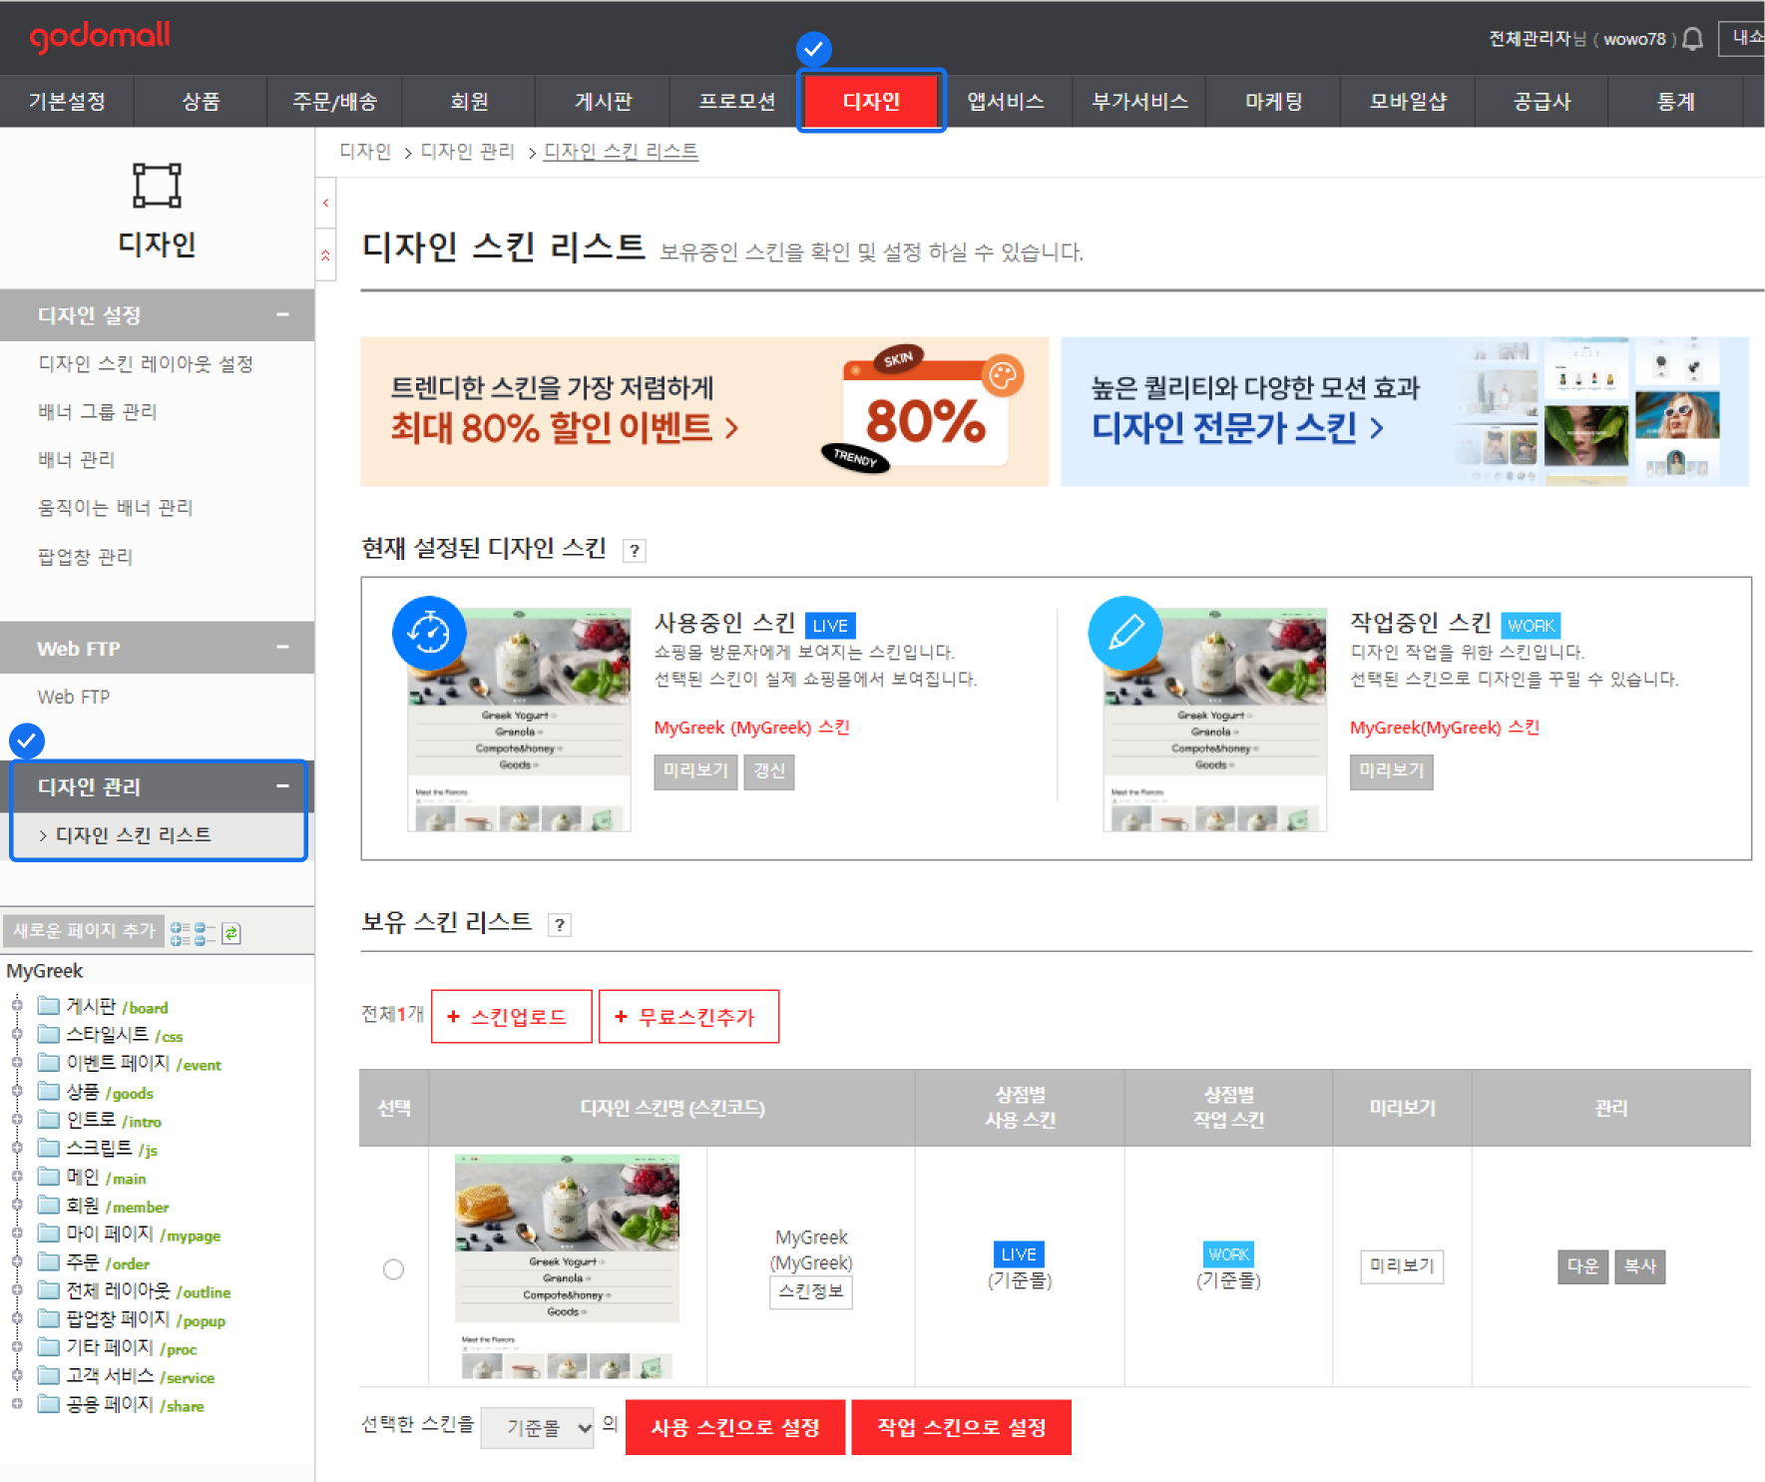This screenshot has width=1765, height=1482.
Task: Collapse the 디자인 설정 sidebar section
Action: (282, 315)
